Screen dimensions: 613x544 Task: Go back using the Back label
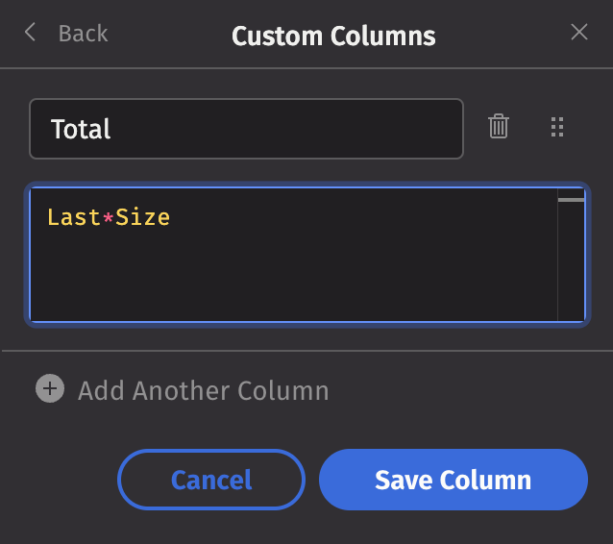coord(83,34)
